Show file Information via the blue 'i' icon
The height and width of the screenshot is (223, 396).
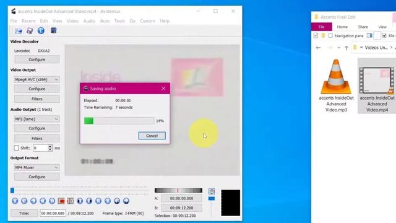(x=41, y=30)
